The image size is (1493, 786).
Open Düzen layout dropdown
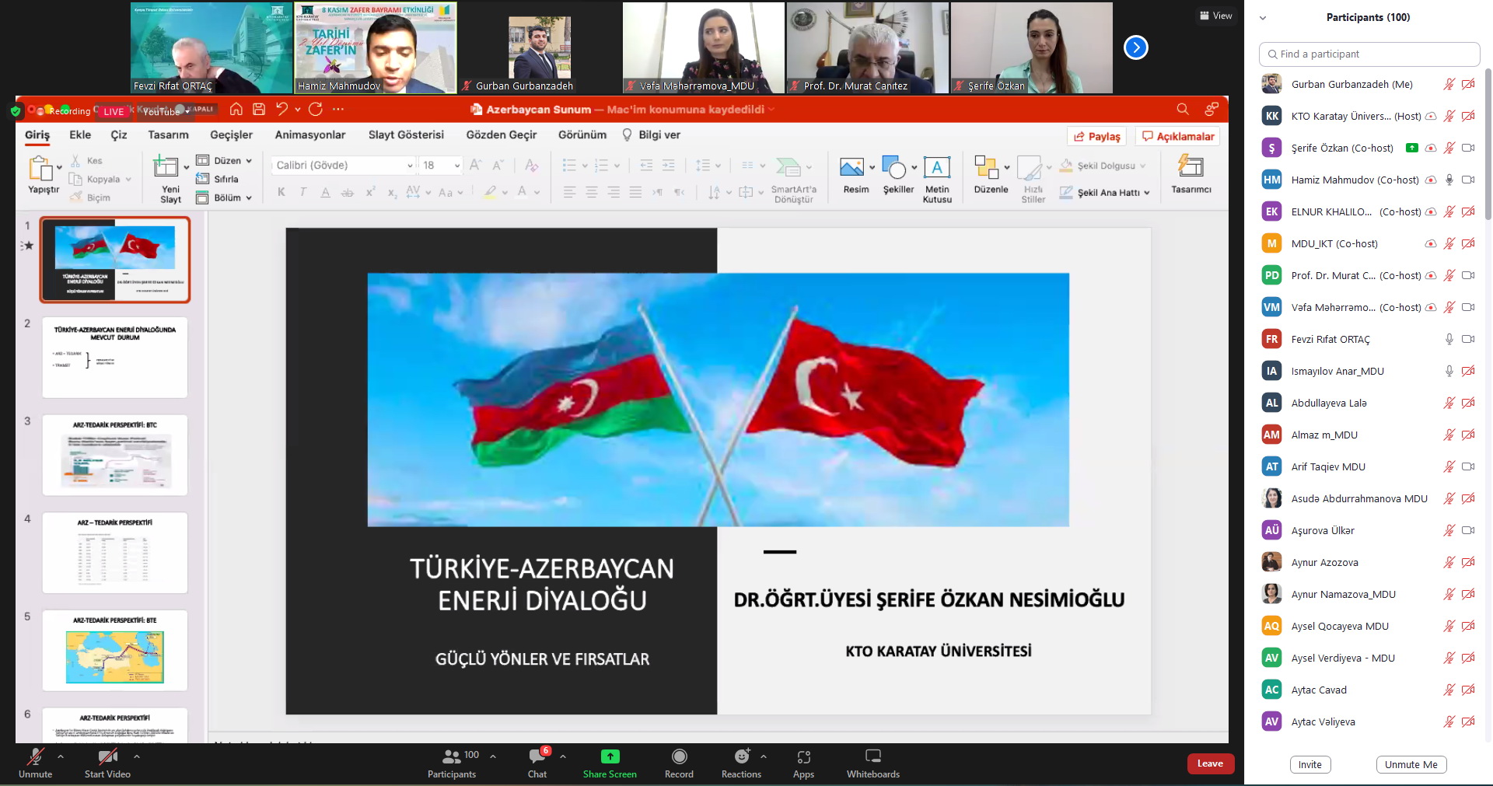(x=224, y=160)
